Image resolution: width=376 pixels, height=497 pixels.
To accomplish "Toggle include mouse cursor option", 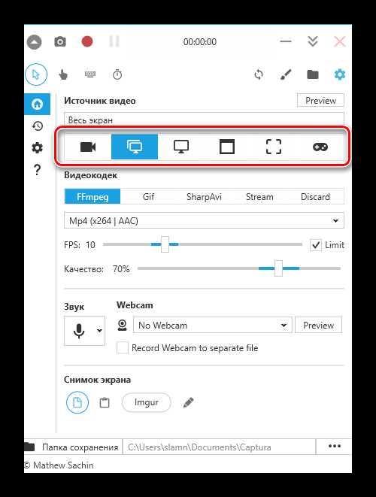I will [x=36, y=74].
